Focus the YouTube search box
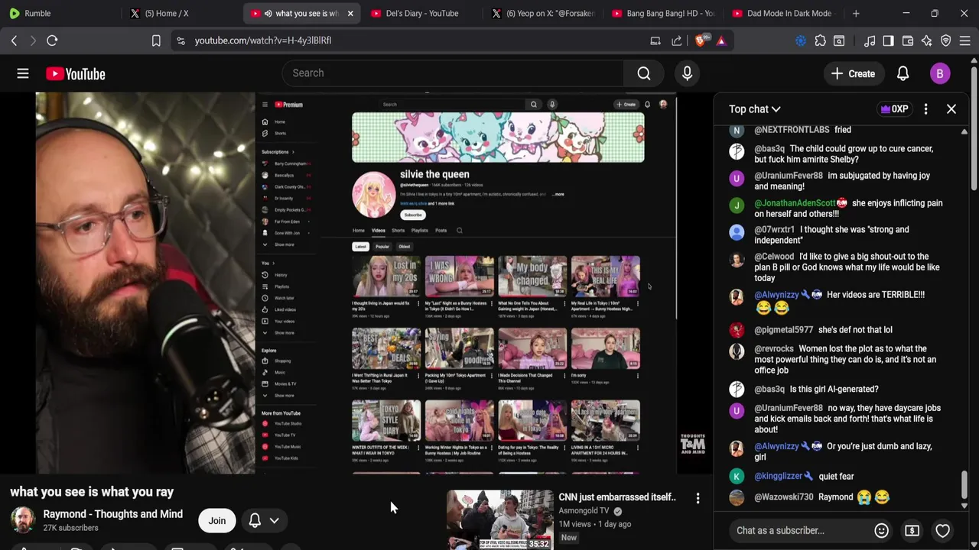The height and width of the screenshot is (550, 979). (453, 73)
